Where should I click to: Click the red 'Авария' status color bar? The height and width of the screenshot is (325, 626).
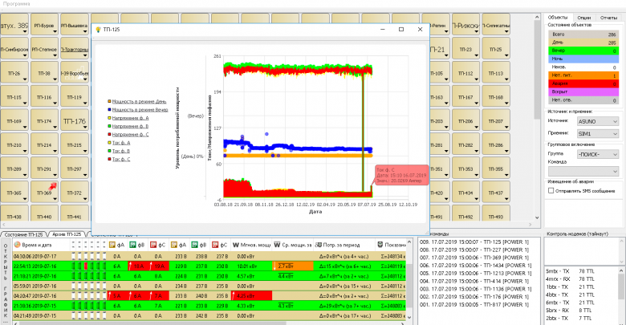(x=583, y=83)
